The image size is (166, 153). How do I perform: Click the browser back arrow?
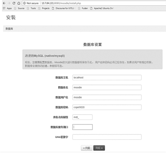pyautogui.click(x=4, y=3)
